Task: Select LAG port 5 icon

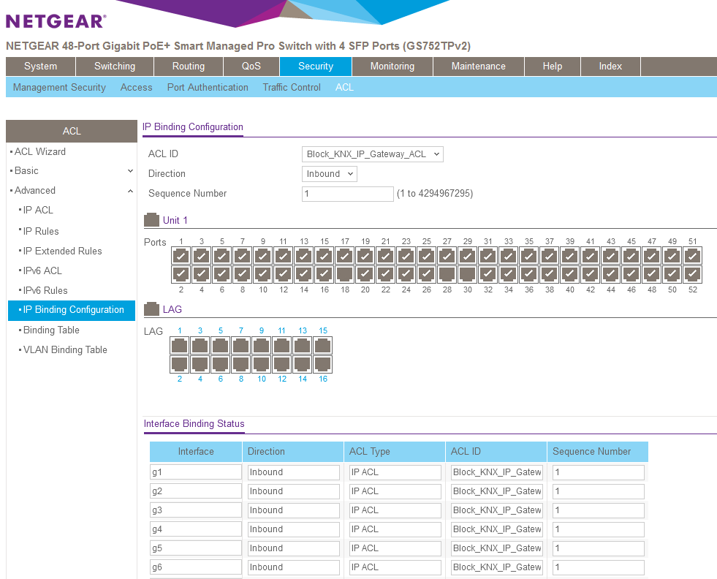Action: [x=221, y=345]
